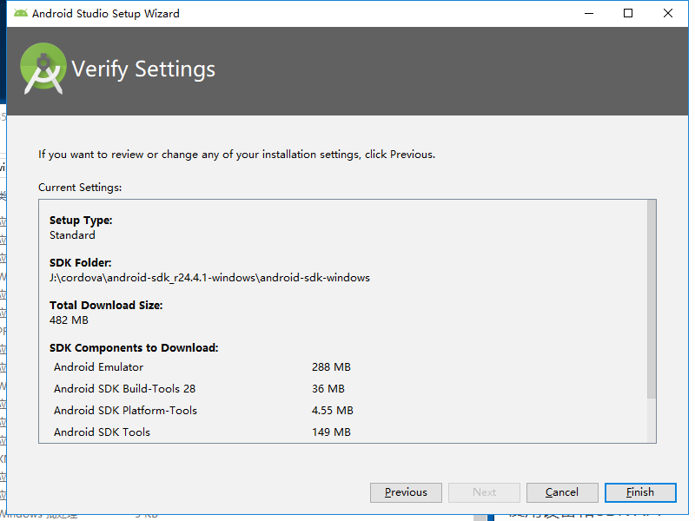Click SDK Components to Download heading
695x521 pixels.
[x=134, y=348]
